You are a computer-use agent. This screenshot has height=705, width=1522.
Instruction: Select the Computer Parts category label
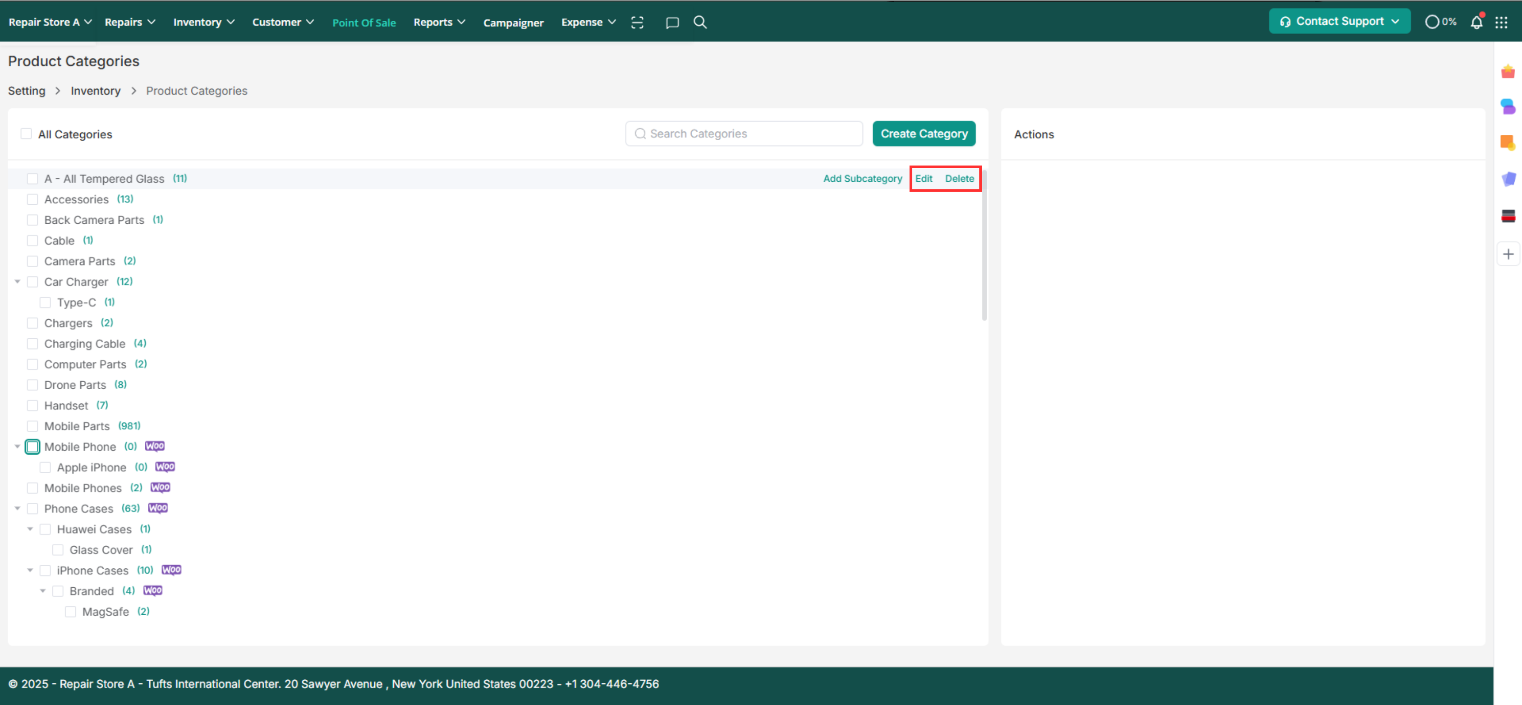85,364
